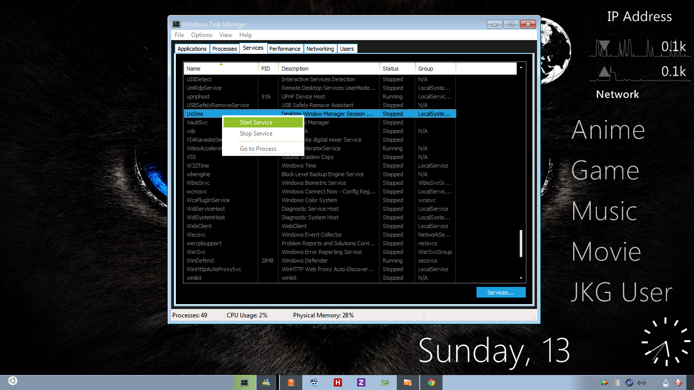Switch to the Performance tab
This screenshot has width=694, height=390.
pos(285,49)
